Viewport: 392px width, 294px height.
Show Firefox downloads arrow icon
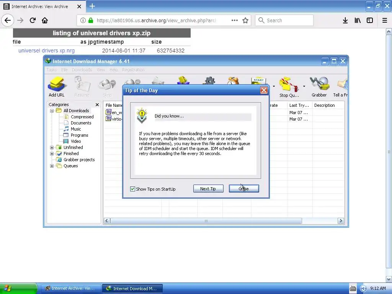tap(345, 20)
